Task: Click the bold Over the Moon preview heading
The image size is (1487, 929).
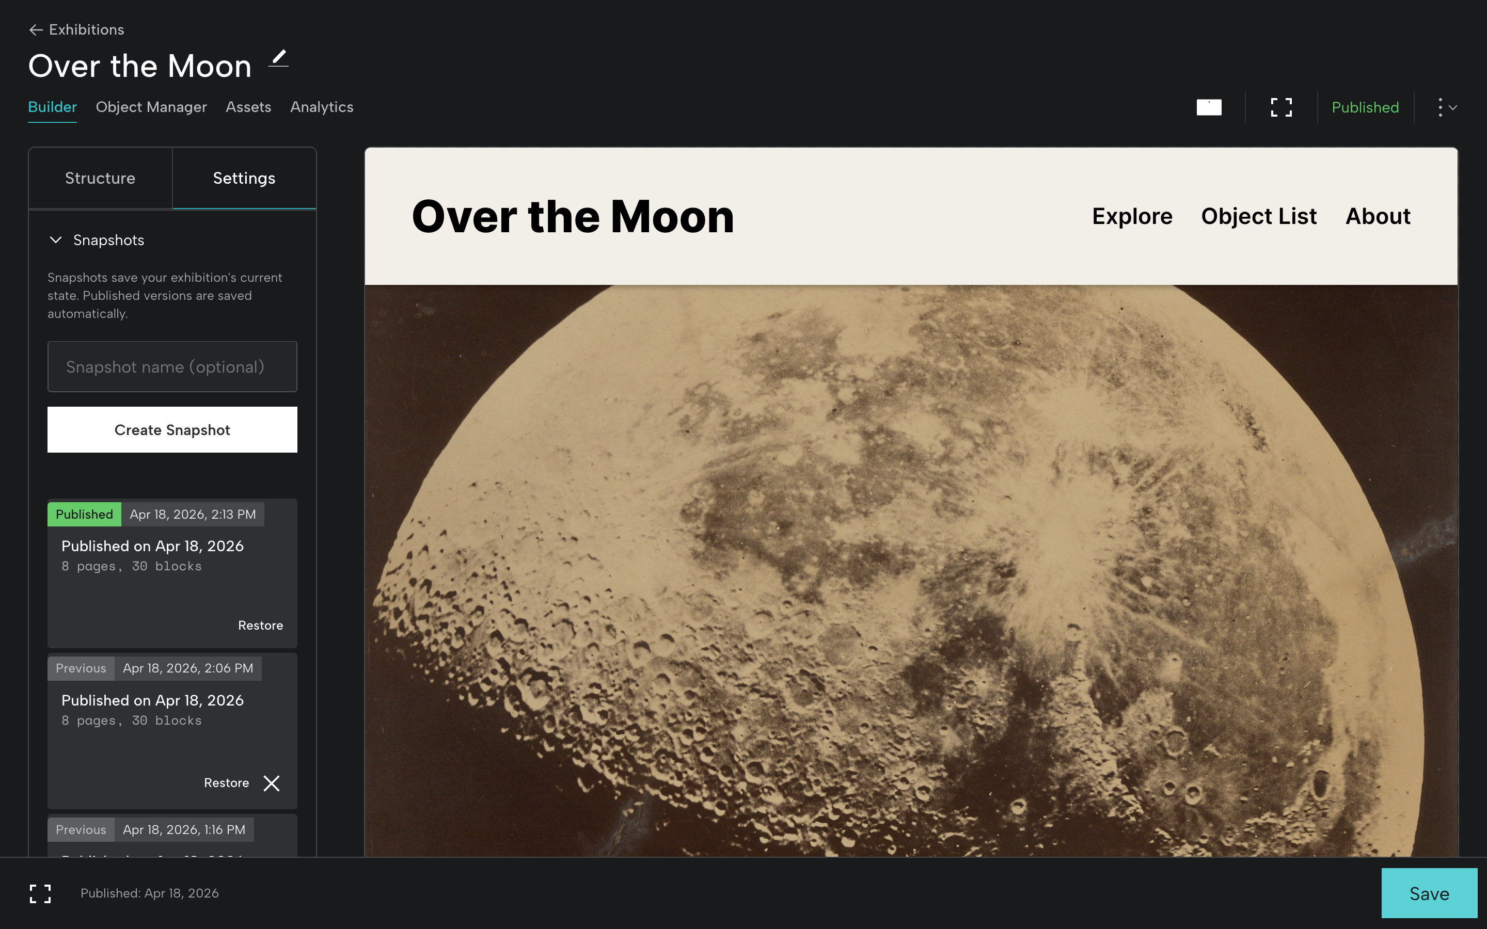Action: (x=573, y=217)
